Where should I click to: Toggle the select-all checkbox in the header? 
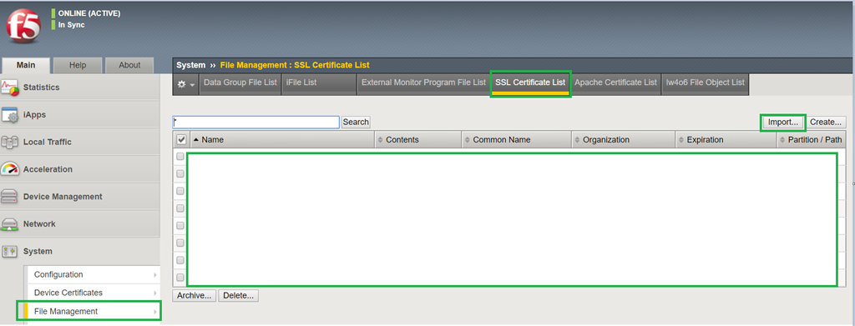[x=181, y=140]
